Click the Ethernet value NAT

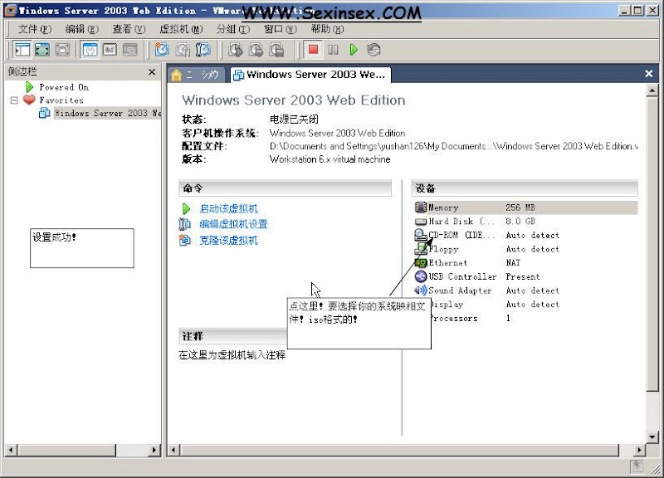click(x=513, y=262)
